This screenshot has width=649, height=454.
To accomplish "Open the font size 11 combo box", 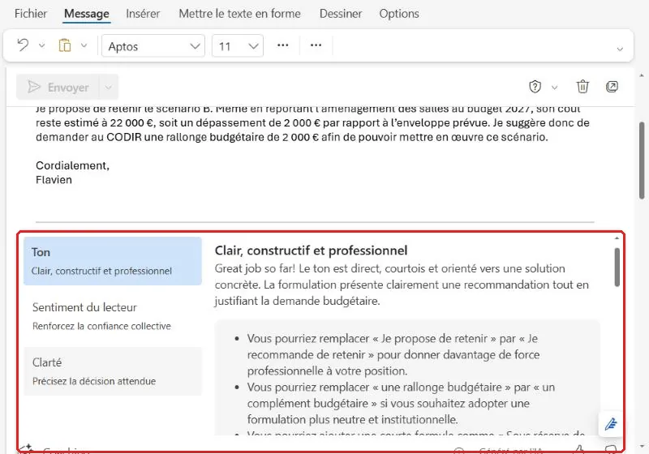I will click(238, 46).
